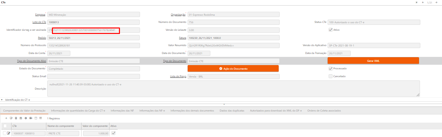Open the Dados das duplicatas tab

coord(232,111)
